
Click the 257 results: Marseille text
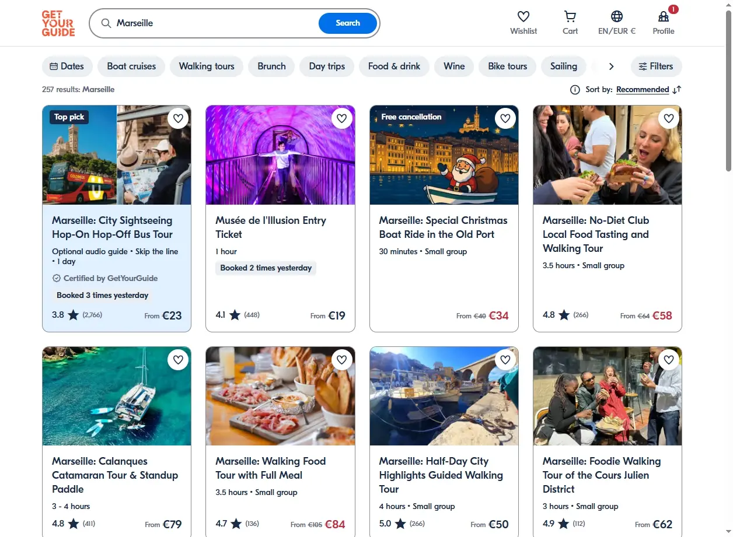coord(78,90)
